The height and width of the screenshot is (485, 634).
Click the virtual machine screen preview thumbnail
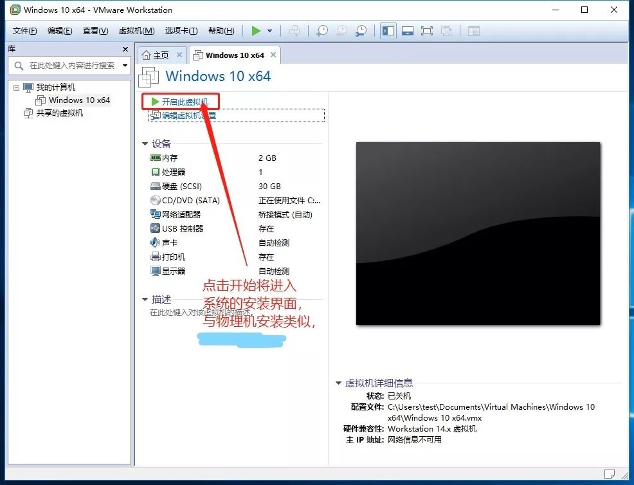tap(478, 233)
